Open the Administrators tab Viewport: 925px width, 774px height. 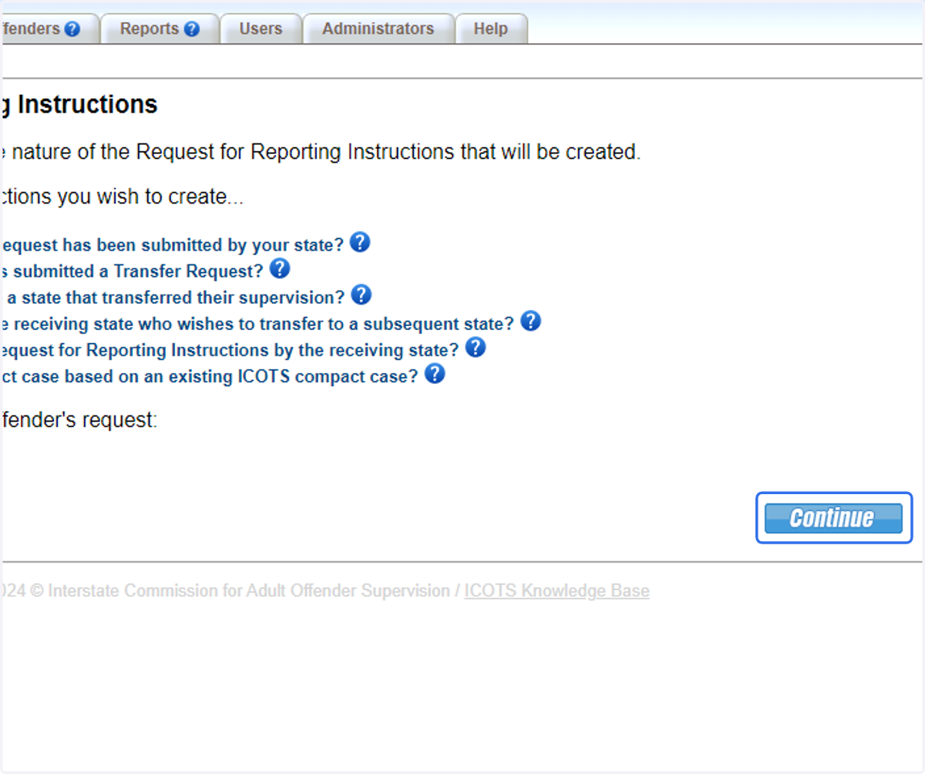tap(378, 29)
